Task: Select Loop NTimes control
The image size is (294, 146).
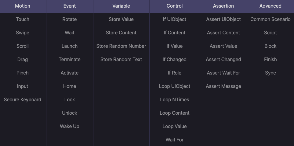Action: click(x=175, y=99)
